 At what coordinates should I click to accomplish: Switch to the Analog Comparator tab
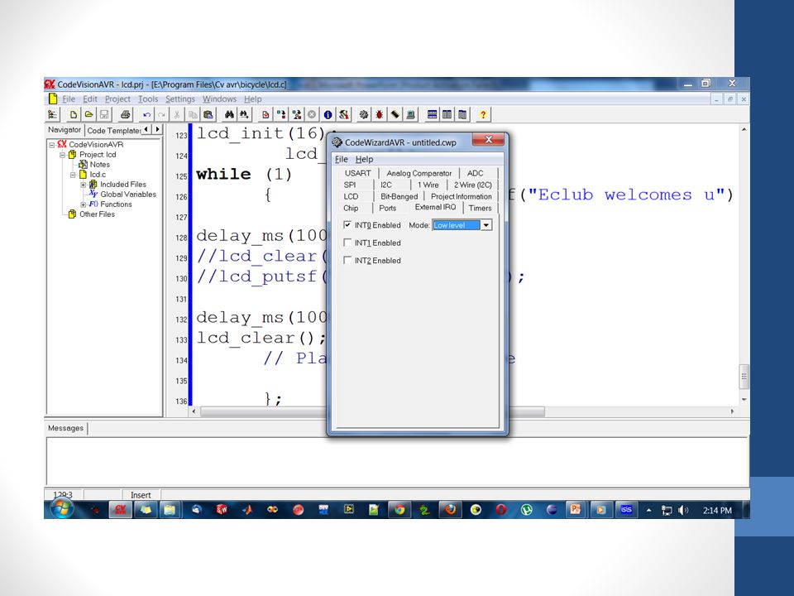[419, 173]
